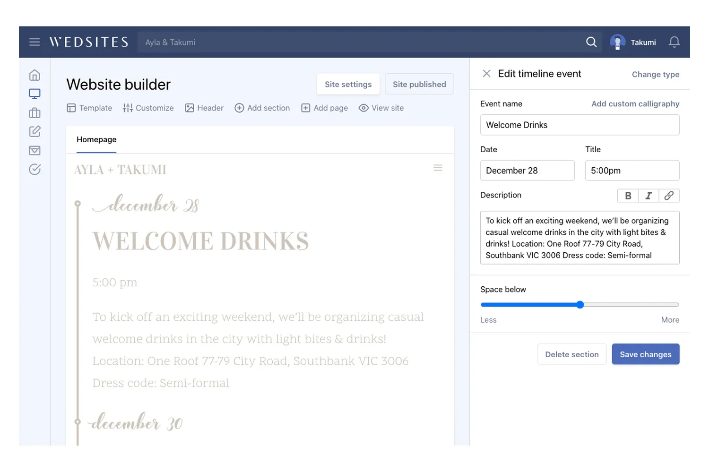This screenshot has height=472, width=709.
Task: Click the search magnifier icon
Action: (x=591, y=42)
